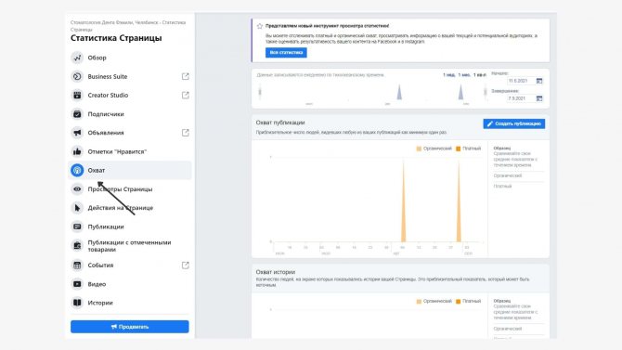Select the 1 нед. time range
This screenshot has height=350, width=622.
click(448, 74)
